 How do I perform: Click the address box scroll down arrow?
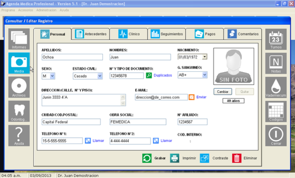tap(123, 103)
